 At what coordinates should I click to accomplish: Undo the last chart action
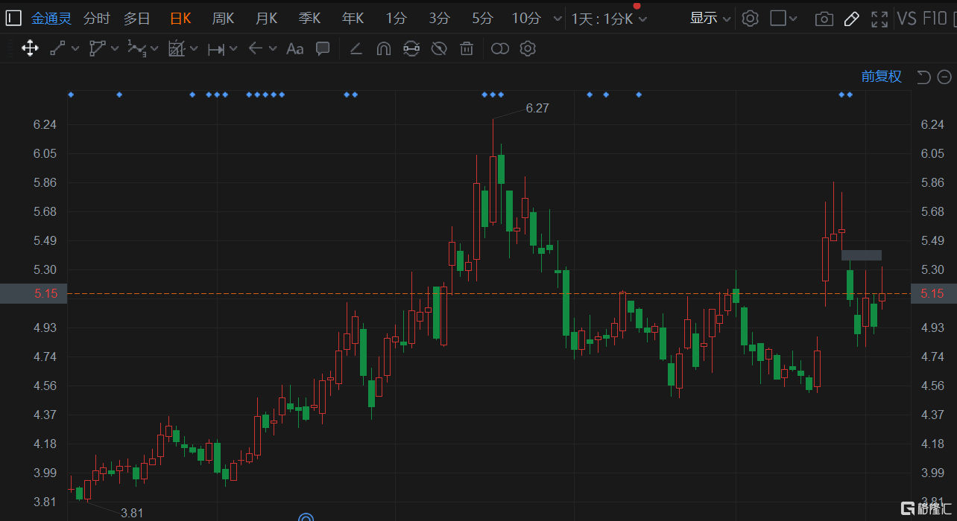coord(923,77)
